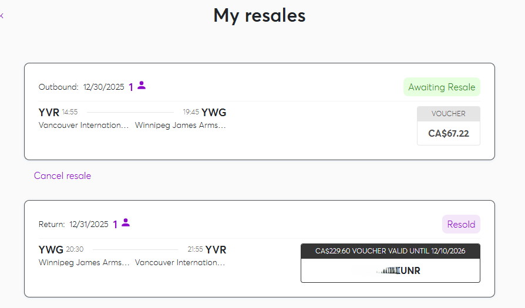Click the YWG departure code on the Return flight

pos(51,250)
